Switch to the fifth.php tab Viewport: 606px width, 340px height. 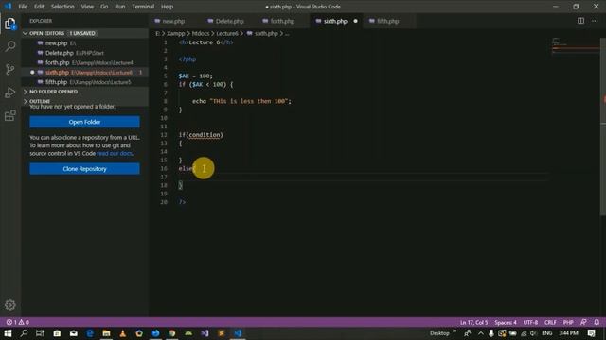tap(388, 21)
